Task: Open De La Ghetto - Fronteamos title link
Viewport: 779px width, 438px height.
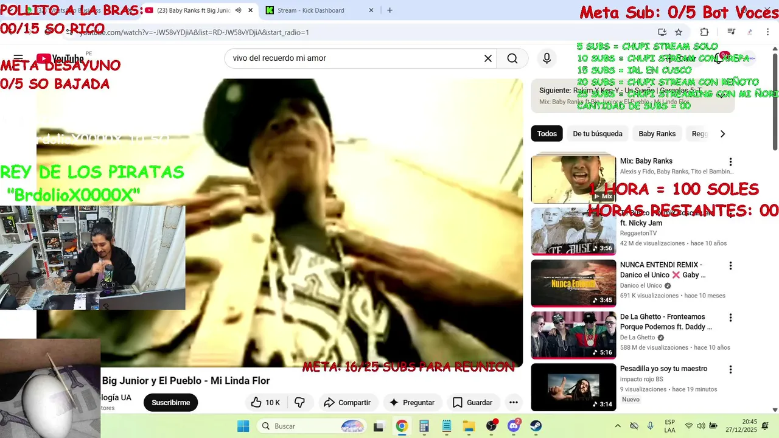Action: [x=666, y=322]
